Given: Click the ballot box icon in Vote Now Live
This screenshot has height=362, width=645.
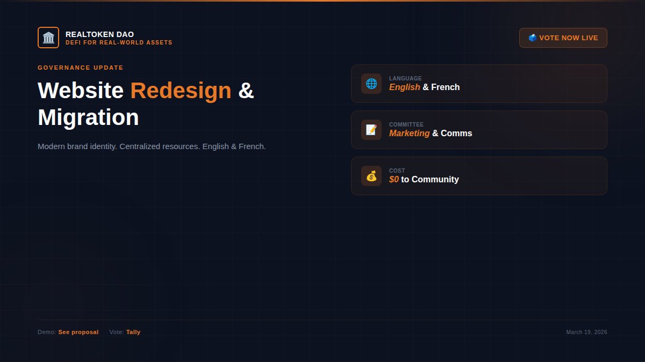Looking at the screenshot, I should coord(533,38).
